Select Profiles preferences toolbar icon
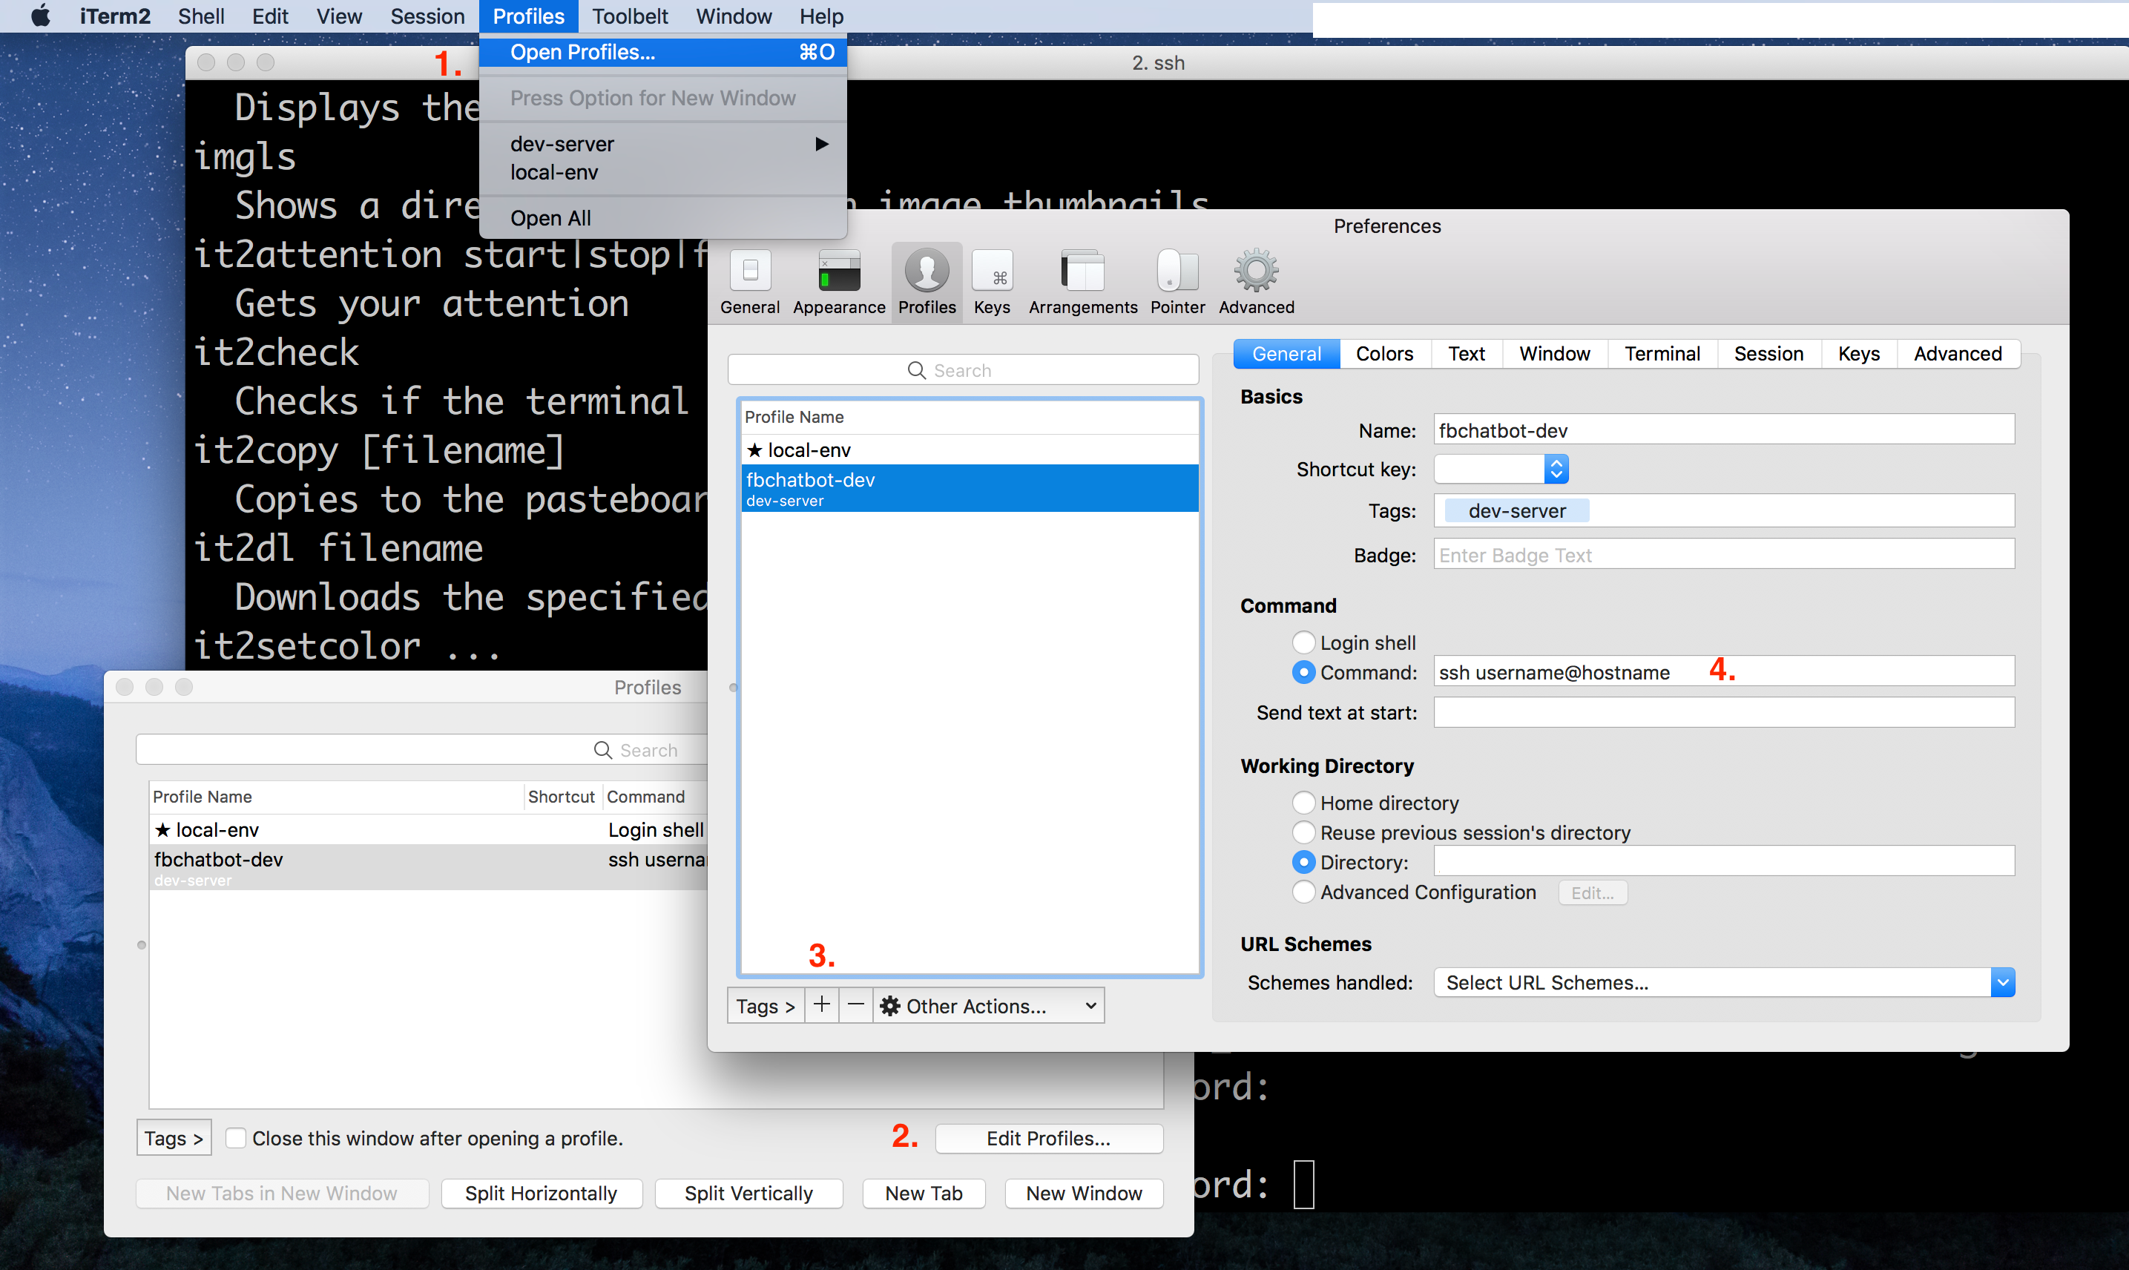The width and height of the screenshot is (2129, 1270). pyautogui.click(x=927, y=283)
